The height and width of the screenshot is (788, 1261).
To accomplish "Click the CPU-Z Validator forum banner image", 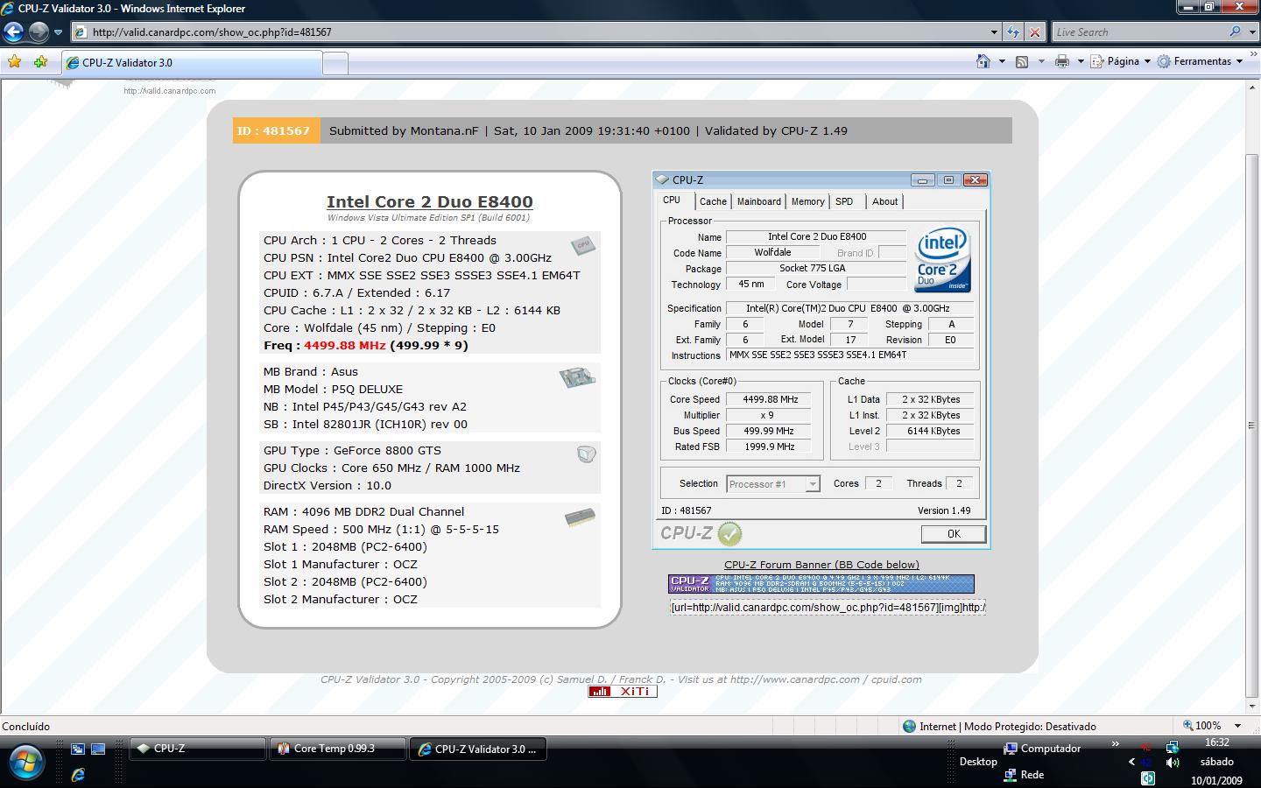I will pos(821,584).
